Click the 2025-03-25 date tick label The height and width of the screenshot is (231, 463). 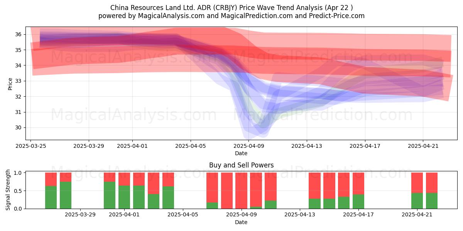(x=31, y=146)
